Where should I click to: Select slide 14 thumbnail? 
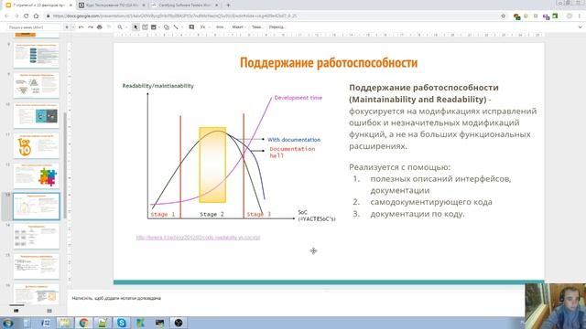37,236
